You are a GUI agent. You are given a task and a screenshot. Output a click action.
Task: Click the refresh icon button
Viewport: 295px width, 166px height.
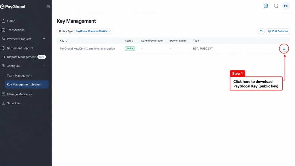click(x=261, y=31)
